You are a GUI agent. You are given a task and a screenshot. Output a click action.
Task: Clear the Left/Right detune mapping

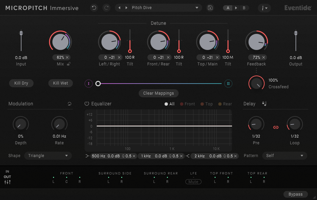click(119, 57)
